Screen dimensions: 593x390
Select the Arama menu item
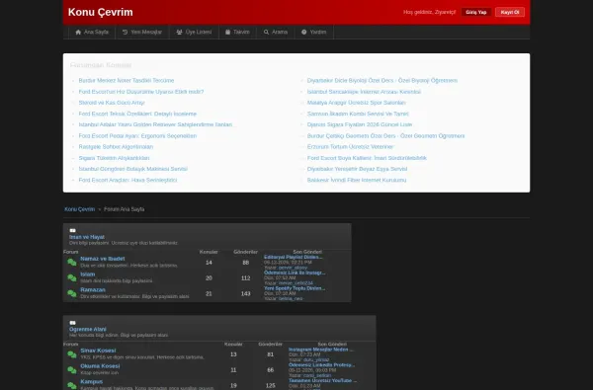276,33
